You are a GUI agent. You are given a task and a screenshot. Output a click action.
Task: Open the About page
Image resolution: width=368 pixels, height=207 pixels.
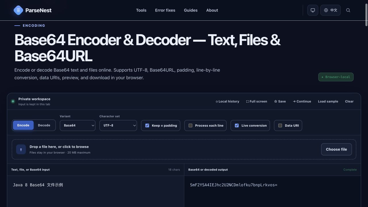[212, 10]
